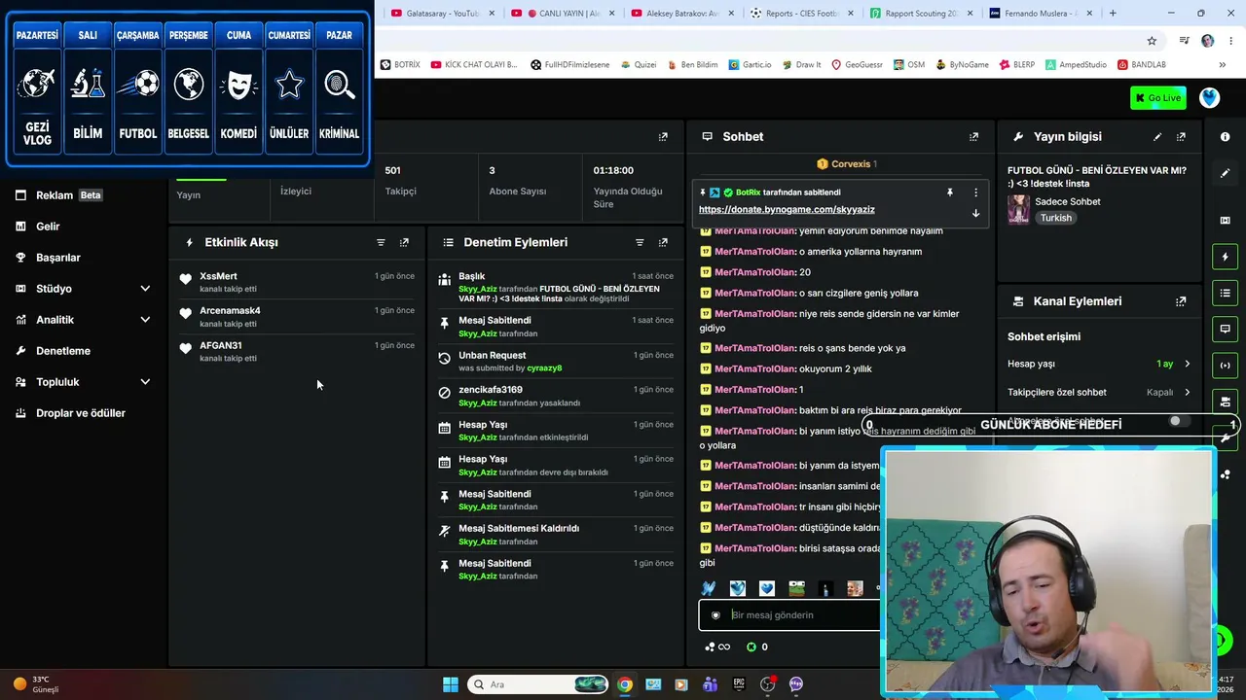Open Hesap yaşı setting chevron
The height and width of the screenshot is (700, 1246).
pos(1187,364)
